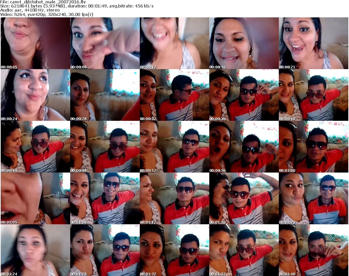Select the thumbnail stamped 00:01:37

[x=244, y=250]
